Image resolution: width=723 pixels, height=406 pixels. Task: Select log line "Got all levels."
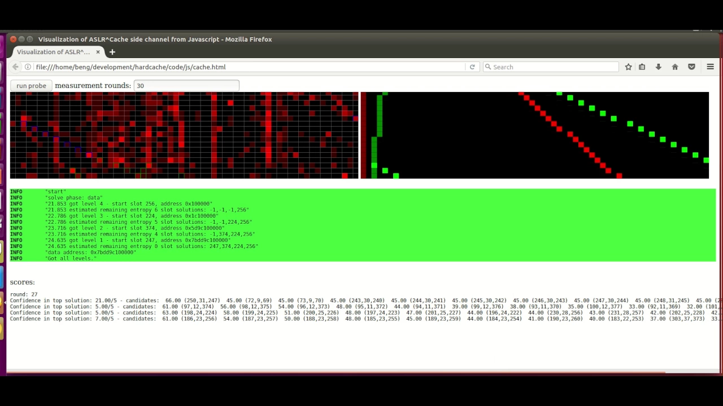pos(363,258)
